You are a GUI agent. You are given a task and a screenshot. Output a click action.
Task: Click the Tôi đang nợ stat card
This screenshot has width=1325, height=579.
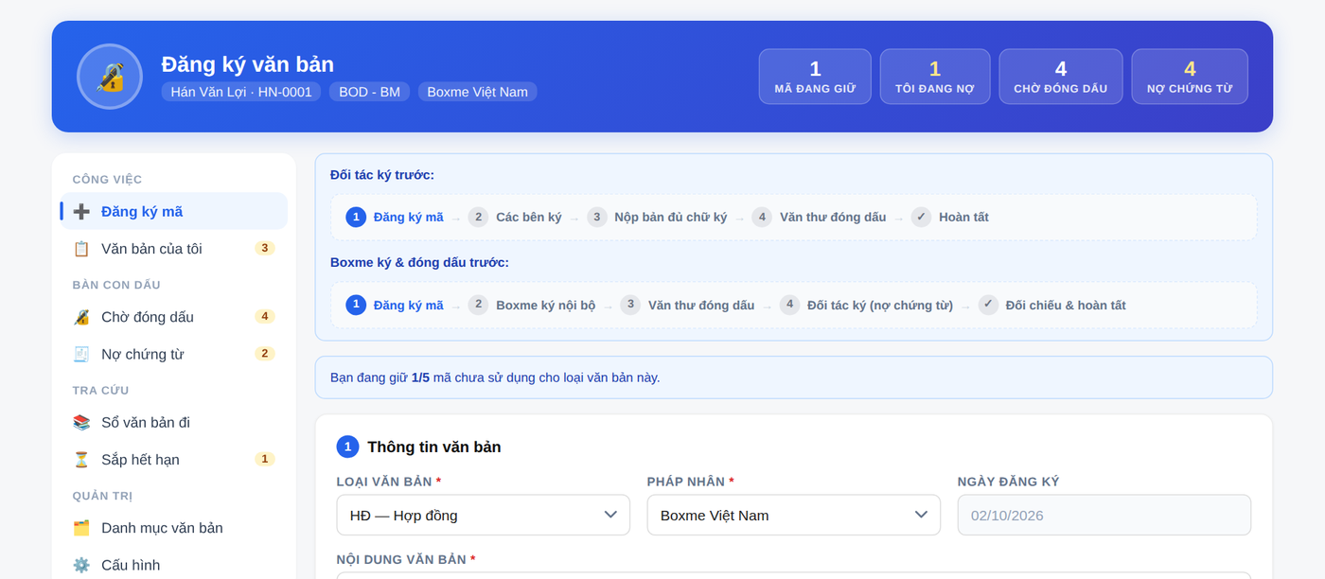(x=935, y=77)
